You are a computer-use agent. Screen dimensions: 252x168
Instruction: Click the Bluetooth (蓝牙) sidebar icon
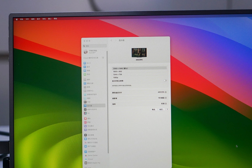pyautogui.click(x=85, y=67)
